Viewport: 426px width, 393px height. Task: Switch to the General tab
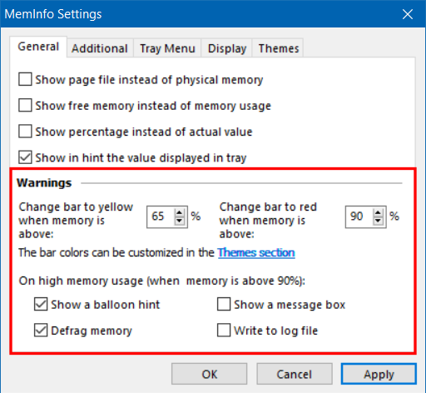pyautogui.click(x=38, y=47)
